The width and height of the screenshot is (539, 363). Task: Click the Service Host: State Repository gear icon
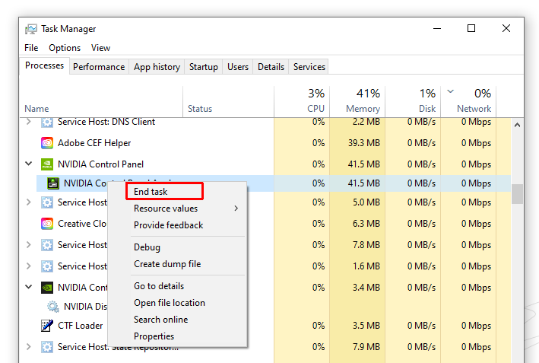(x=47, y=347)
